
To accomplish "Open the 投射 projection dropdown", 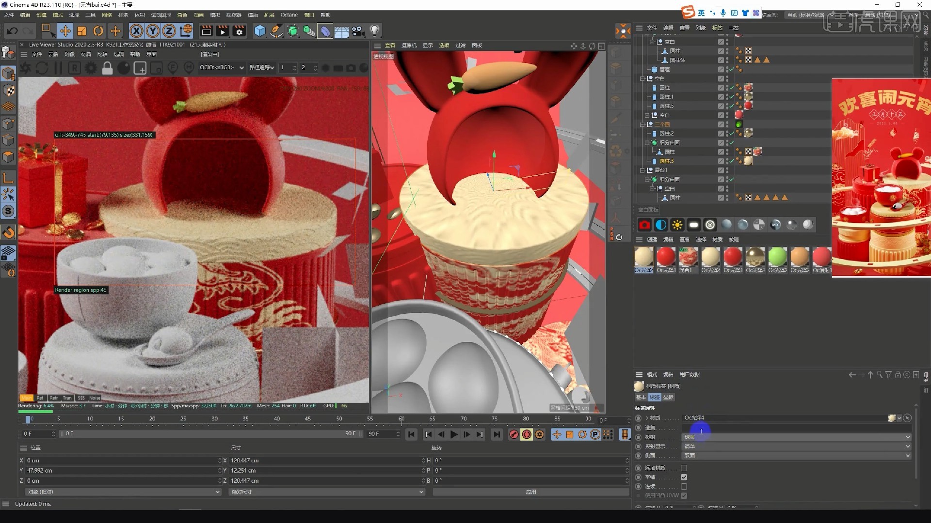I will [x=797, y=437].
